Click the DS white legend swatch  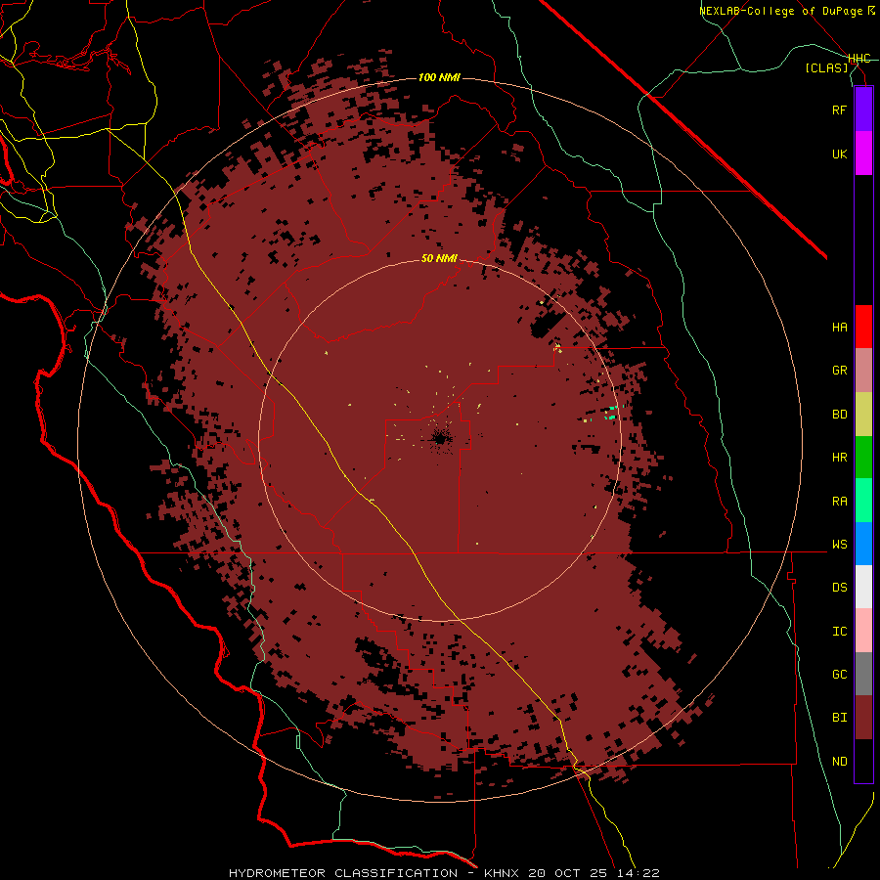point(863,587)
